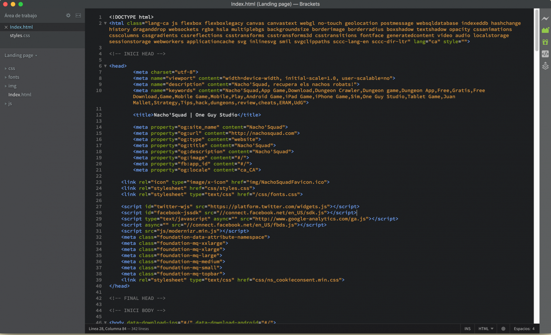Select Index.html in the project file tree
The width and height of the screenshot is (551, 335).
[20, 95]
